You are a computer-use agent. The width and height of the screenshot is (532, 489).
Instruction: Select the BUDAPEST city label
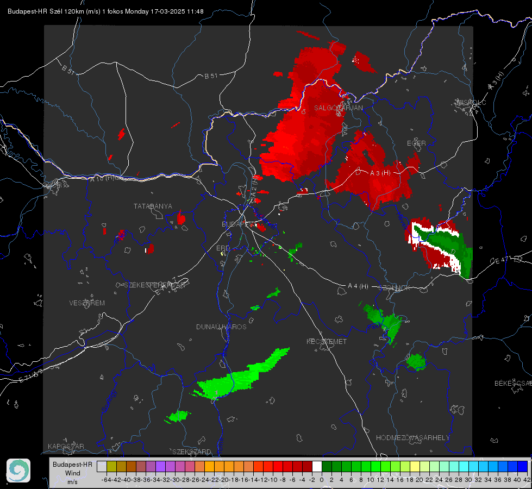238,224
